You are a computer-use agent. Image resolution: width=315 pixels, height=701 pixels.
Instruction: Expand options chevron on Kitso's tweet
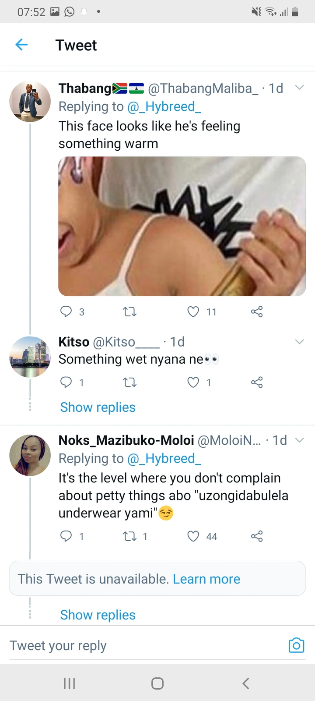click(299, 342)
